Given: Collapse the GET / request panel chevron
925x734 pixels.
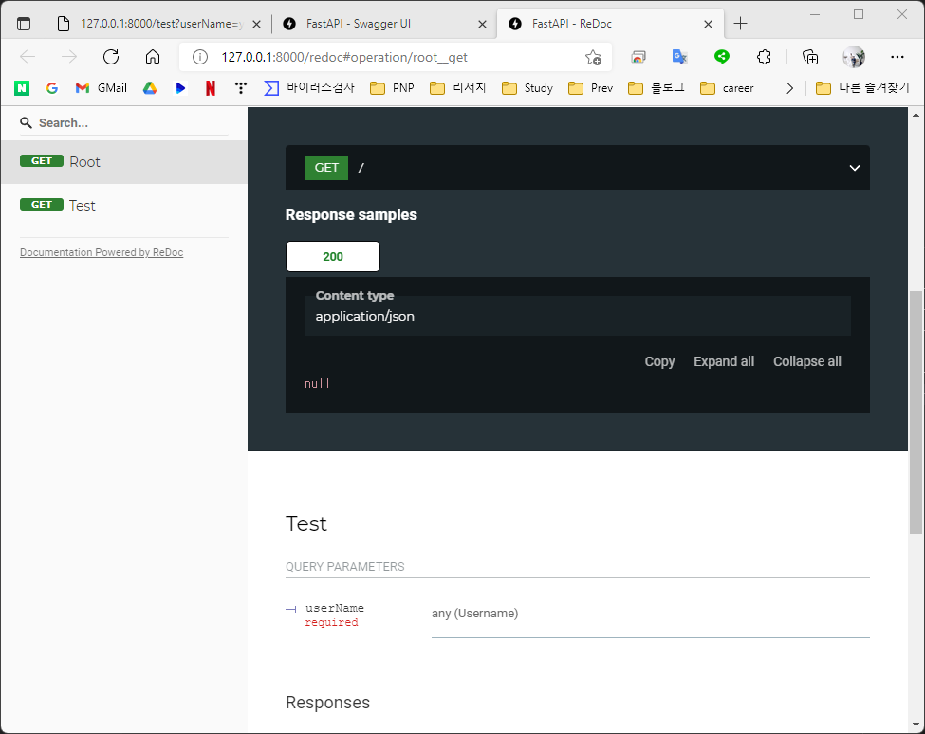Looking at the screenshot, I should (x=853, y=167).
